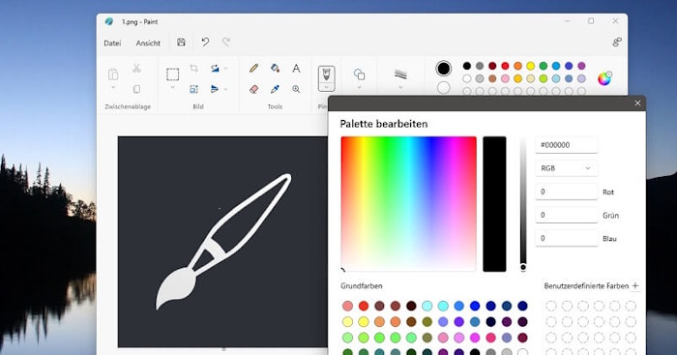Select secondary white Color 2 circle
Screen dimensions: 677x355
pyautogui.click(x=443, y=88)
